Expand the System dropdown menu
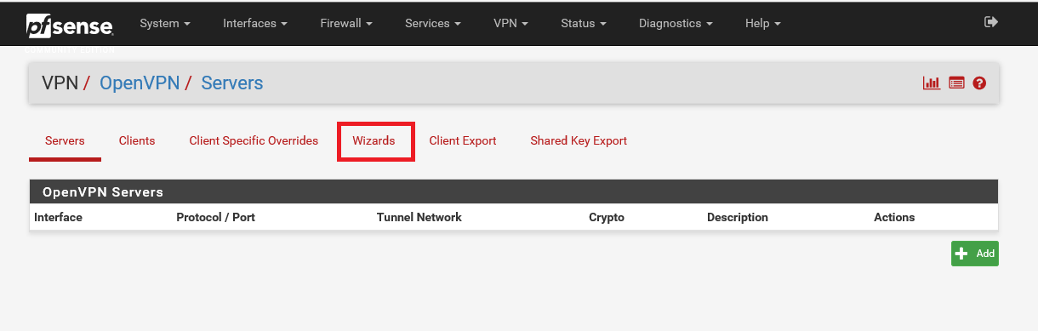 [165, 23]
